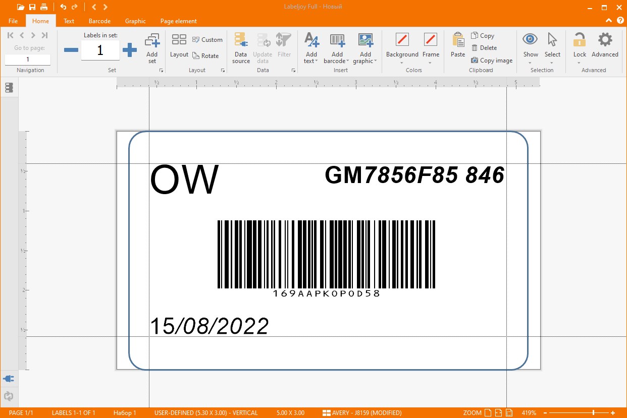This screenshot has width=627, height=418.
Task: Click the stacked list icon in the left sidebar
Action: (9, 88)
